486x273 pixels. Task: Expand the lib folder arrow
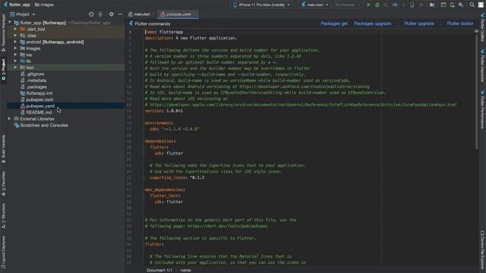(x=15, y=61)
